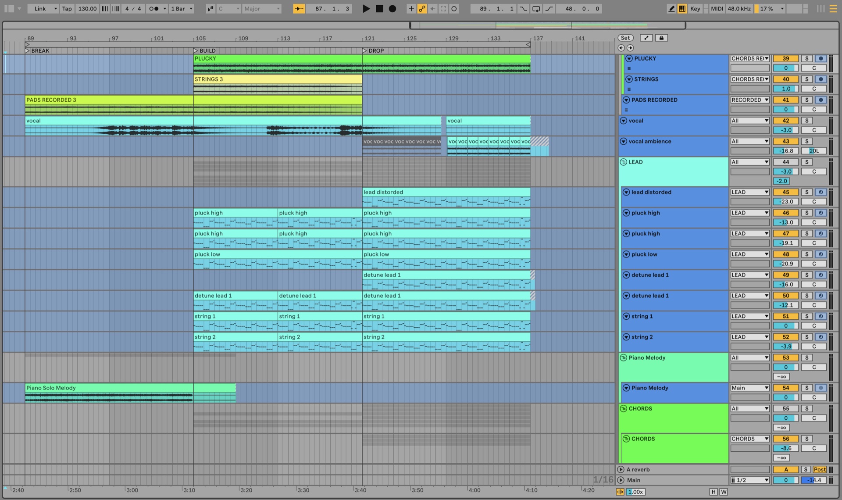The image size is (842, 500).
Task: Collapse the vocal ambience track
Action: click(623, 141)
